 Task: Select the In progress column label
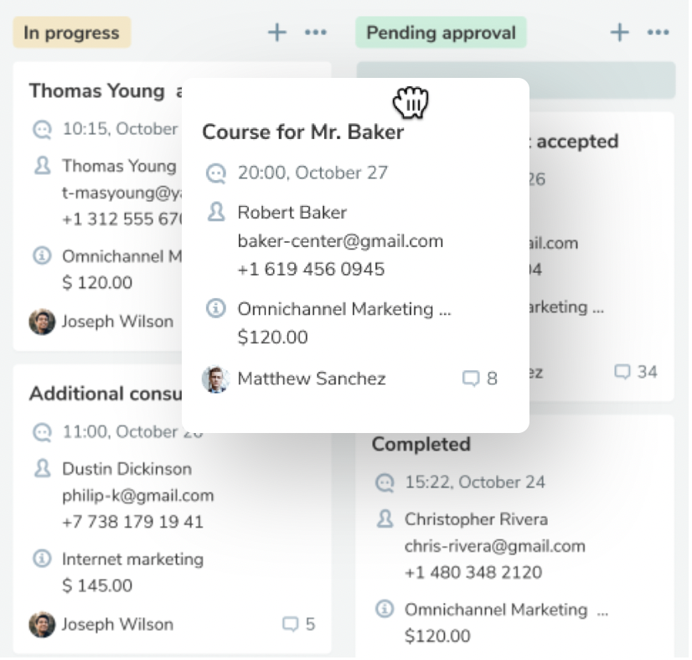click(x=71, y=34)
